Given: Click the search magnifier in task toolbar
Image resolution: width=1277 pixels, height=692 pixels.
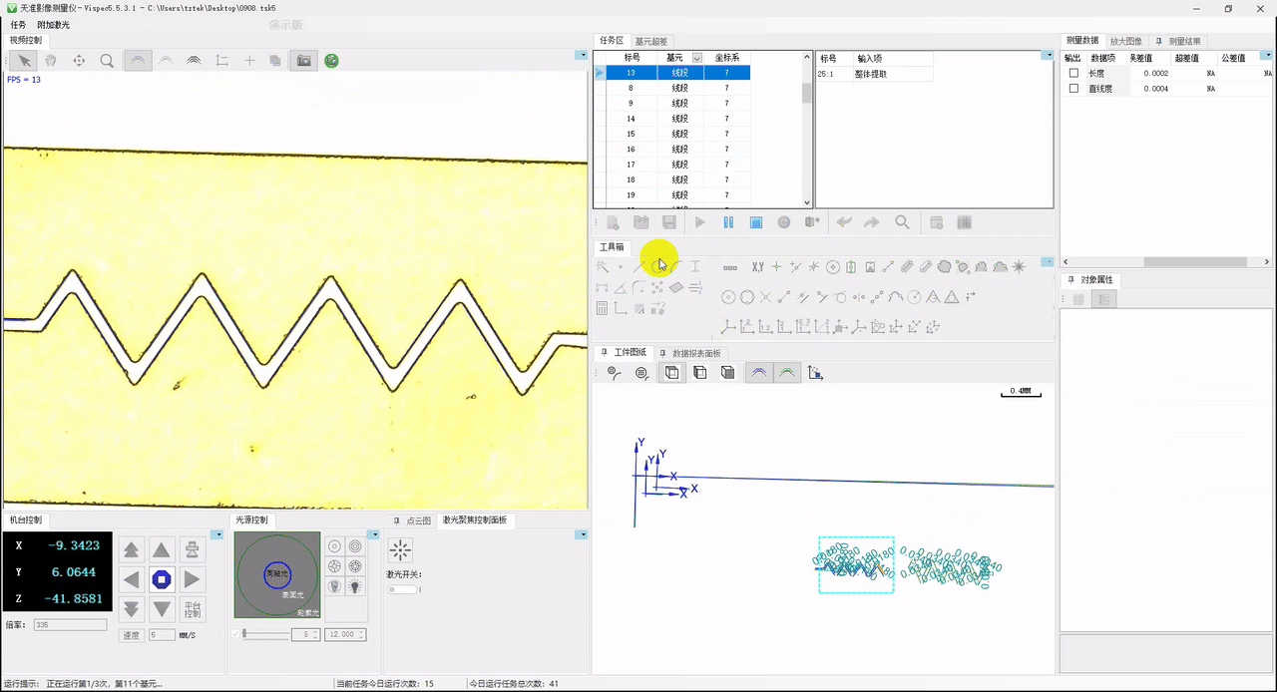Looking at the screenshot, I should point(902,222).
